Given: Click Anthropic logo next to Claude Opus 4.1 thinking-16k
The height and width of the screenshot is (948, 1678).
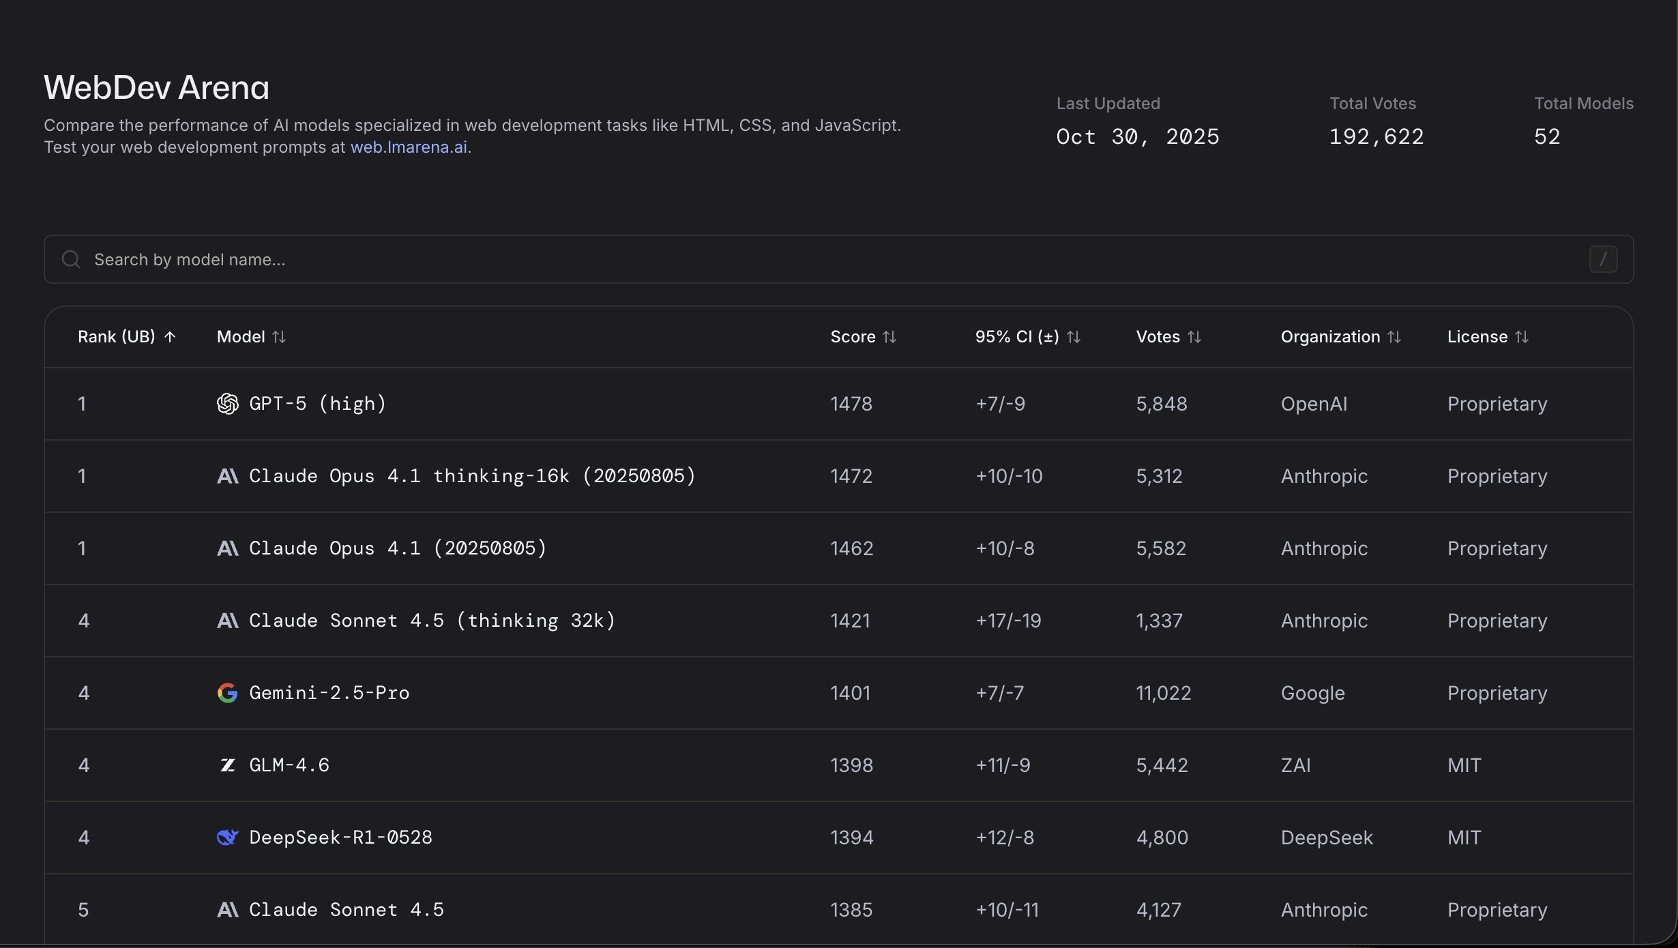Looking at the screenshot, I should pyautogui.click(x=227, y=476).
